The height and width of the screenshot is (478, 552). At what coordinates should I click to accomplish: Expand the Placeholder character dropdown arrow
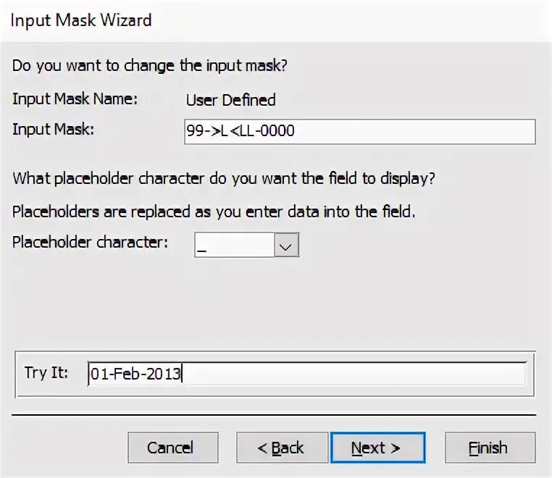(x=286, y=245)
